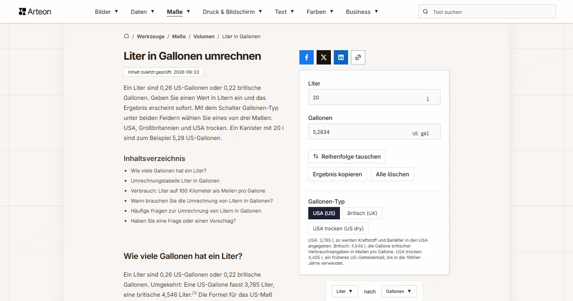Go to Volumen breadcrumb link

click(x=204, y=36)
